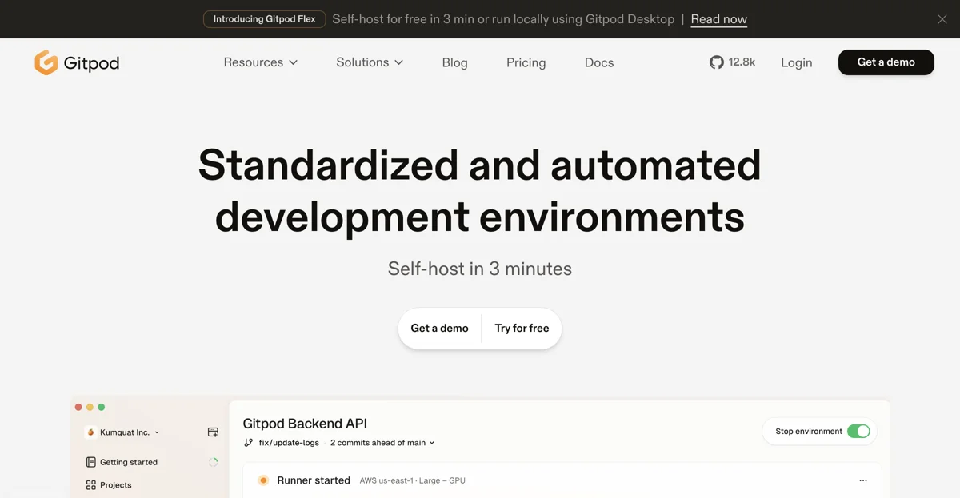This screenshot has height=498, width=960.
Task: Expand the Solutions dropdown menu
Action: pos(370,62)
